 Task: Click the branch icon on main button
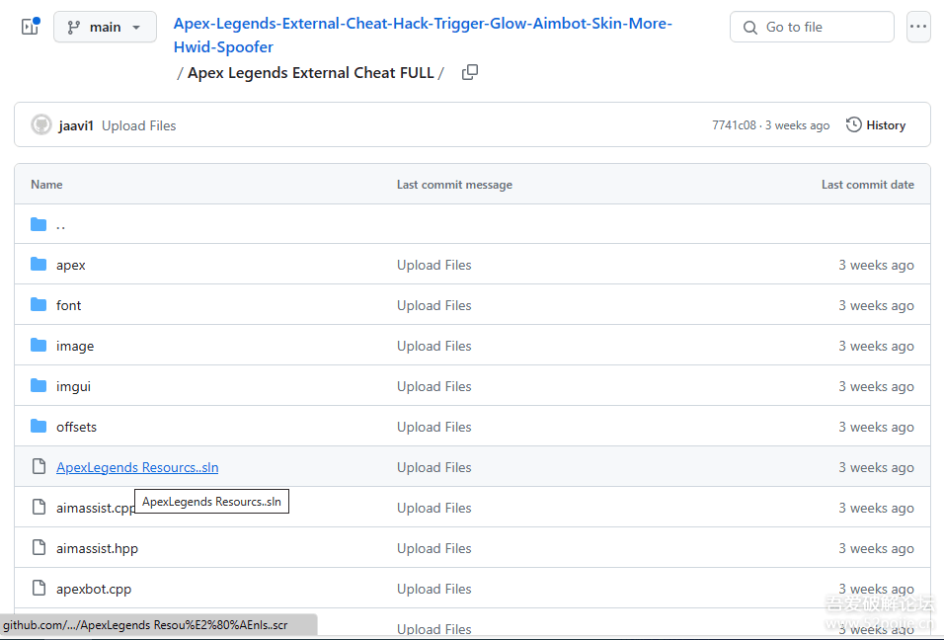73,27
